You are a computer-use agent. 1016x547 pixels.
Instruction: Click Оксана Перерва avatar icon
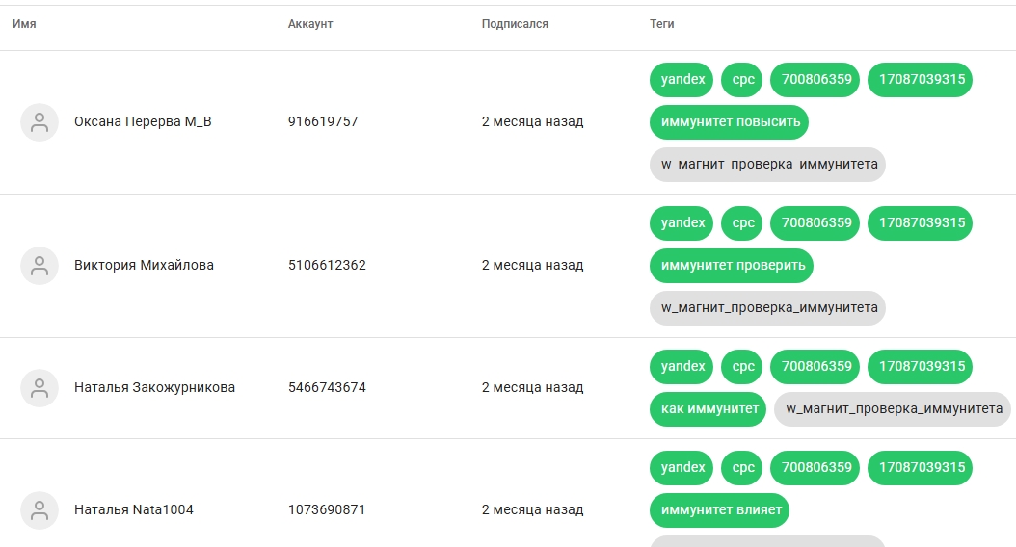(40, 122)
